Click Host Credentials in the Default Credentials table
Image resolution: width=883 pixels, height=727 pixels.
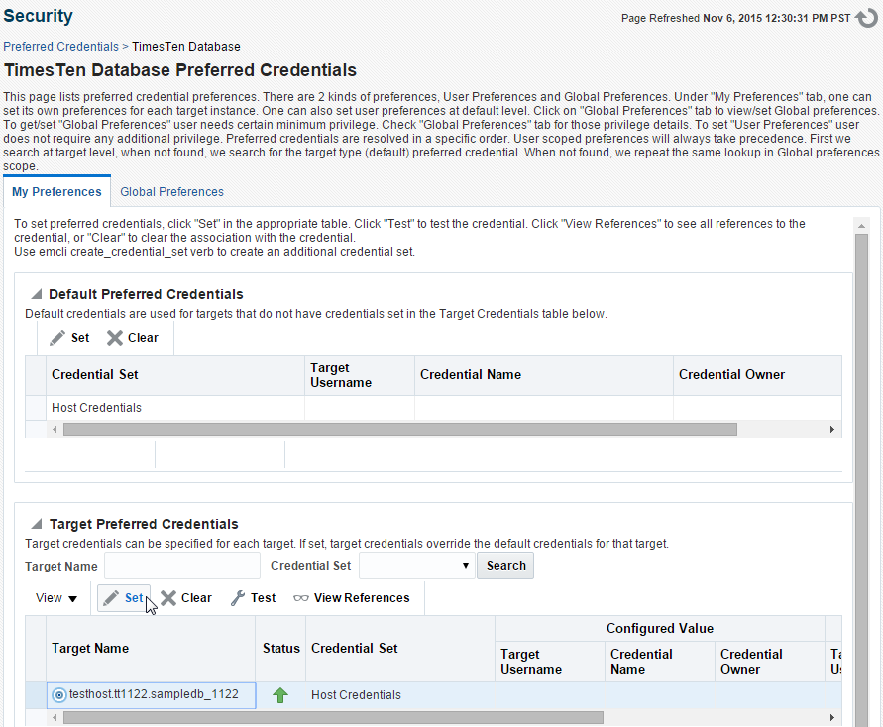click(x=96, y=408)
